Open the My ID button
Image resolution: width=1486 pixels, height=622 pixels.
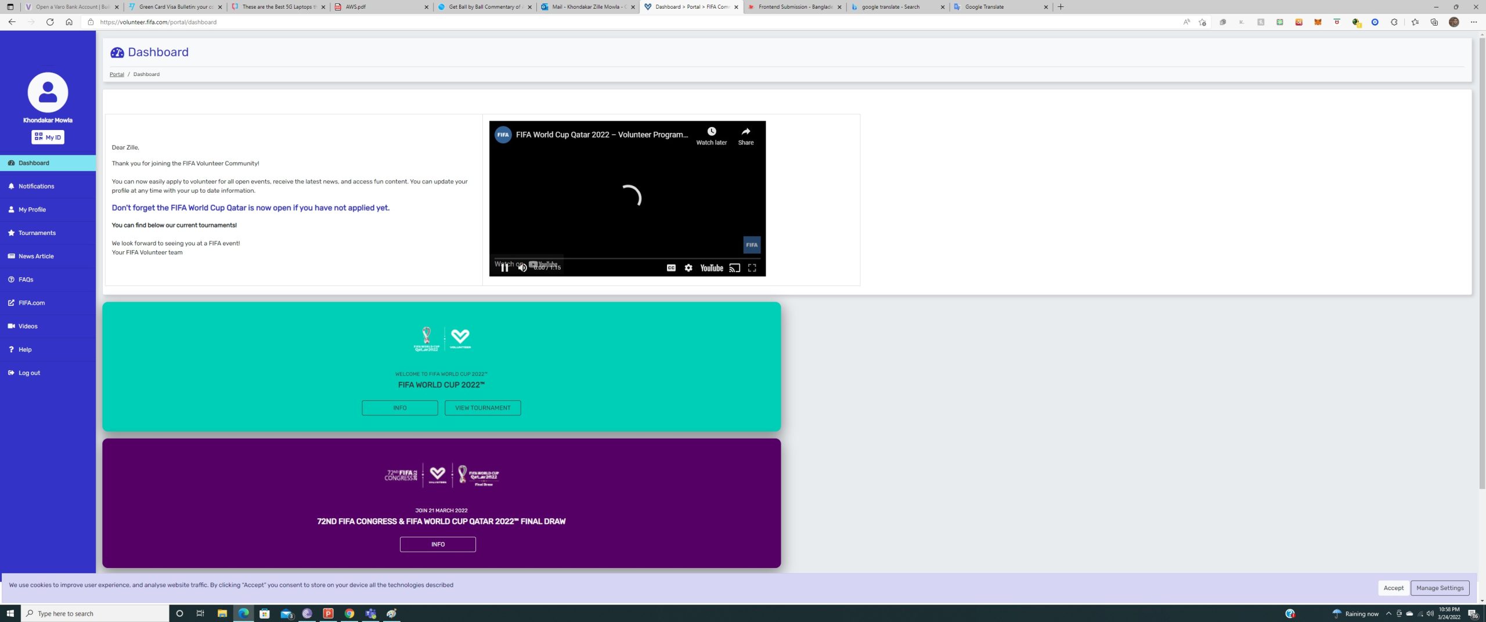click(48, 138)
